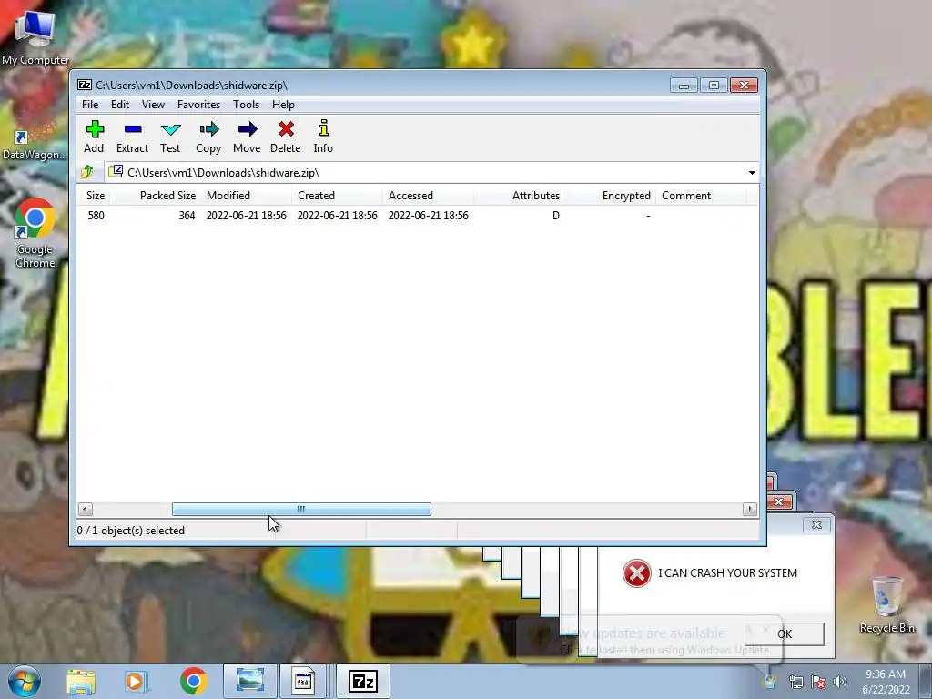The width and height of the screenshot is (932, 699).
Task: Close the I CAN CRASH YOUR SYSTEM dialog
Action: tap(816, 525)
